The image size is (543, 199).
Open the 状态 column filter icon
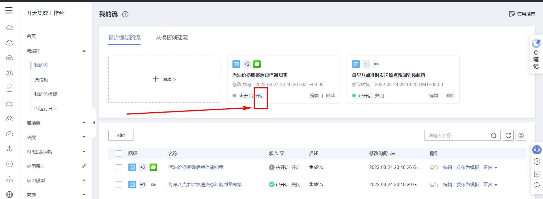(x=282, y=153)
